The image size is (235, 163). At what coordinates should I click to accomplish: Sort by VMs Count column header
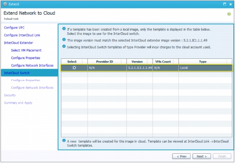pyautogui.click(x=166, y=62)
